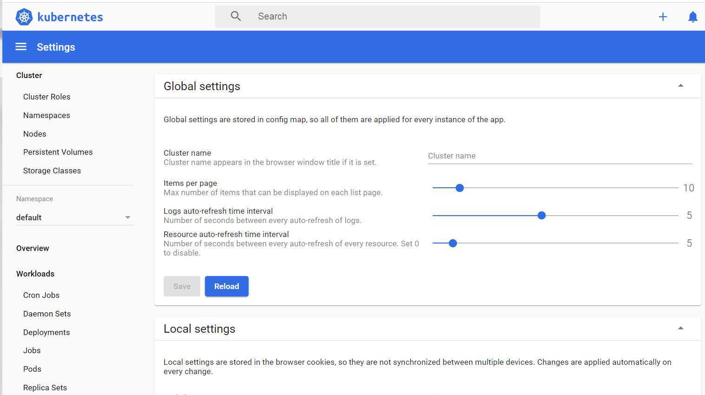
Task: Open Replica Sets sidebar item
Action: pos(45,388)
